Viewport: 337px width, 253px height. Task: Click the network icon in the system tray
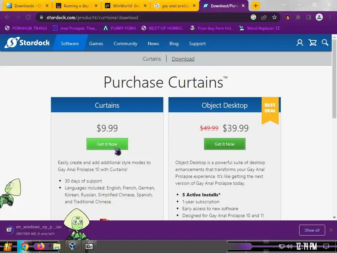pos(282,246)
